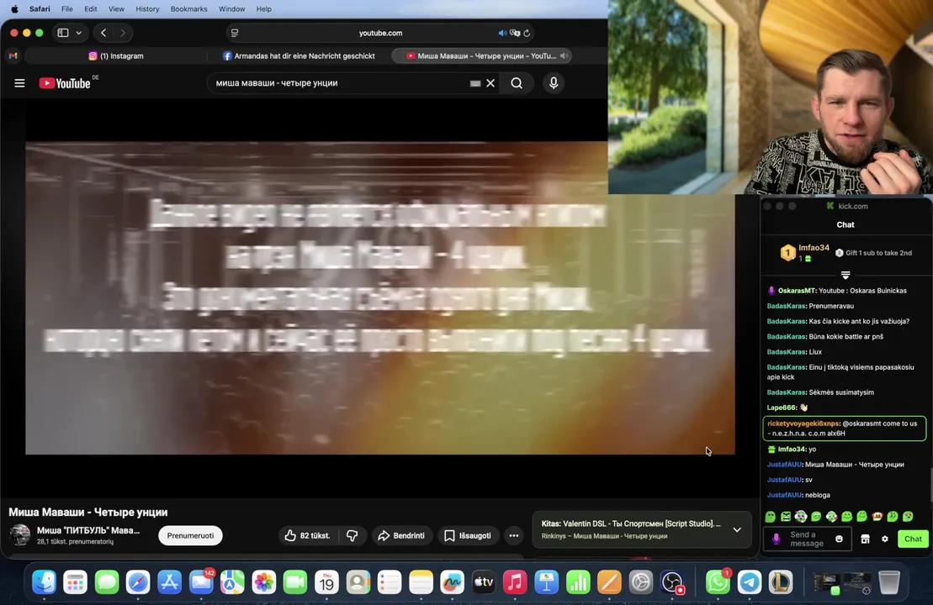Open the File menu
This screenshot has width=933, height=605.
[x=67, y=9]
